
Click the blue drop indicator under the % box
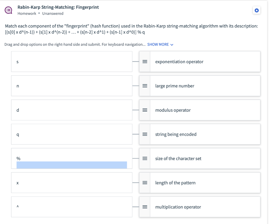tap(72, 165)
